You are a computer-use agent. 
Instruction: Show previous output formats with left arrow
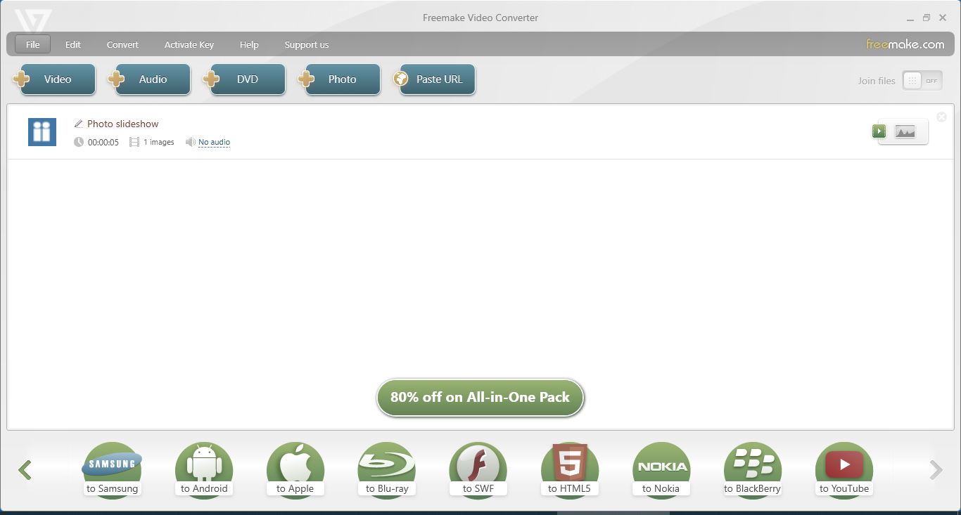pos(25,470)
